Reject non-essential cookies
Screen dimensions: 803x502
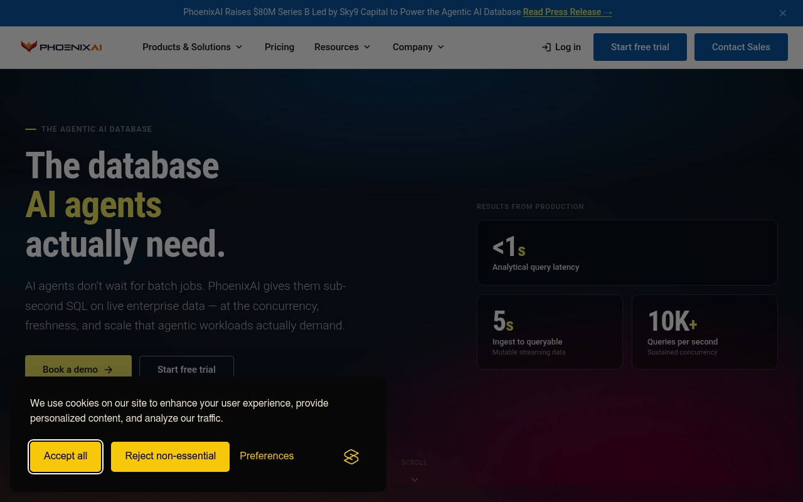tap(170, 456)
